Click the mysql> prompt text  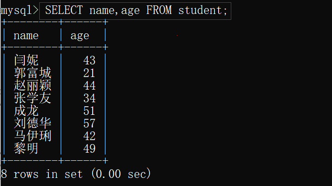pyautogui.click(x=19, y=10)
